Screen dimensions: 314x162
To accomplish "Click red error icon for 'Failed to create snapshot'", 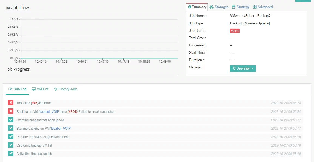I will [x=11, y=111].
